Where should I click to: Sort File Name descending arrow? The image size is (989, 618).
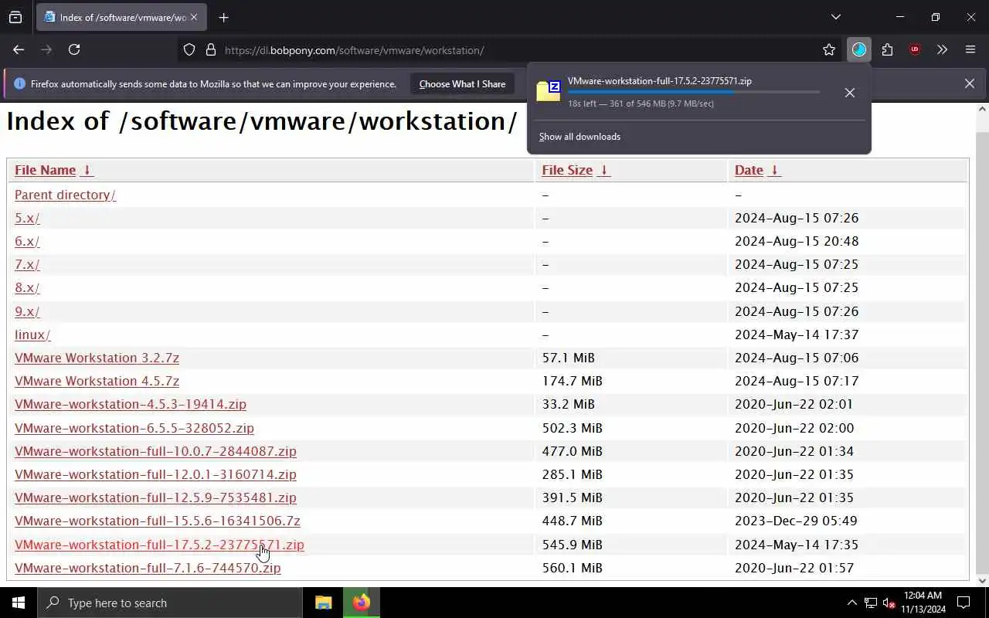pyautogui.click(x=87, y=170)
